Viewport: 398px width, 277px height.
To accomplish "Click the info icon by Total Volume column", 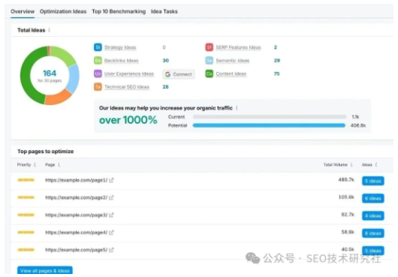I will point(351,164).
